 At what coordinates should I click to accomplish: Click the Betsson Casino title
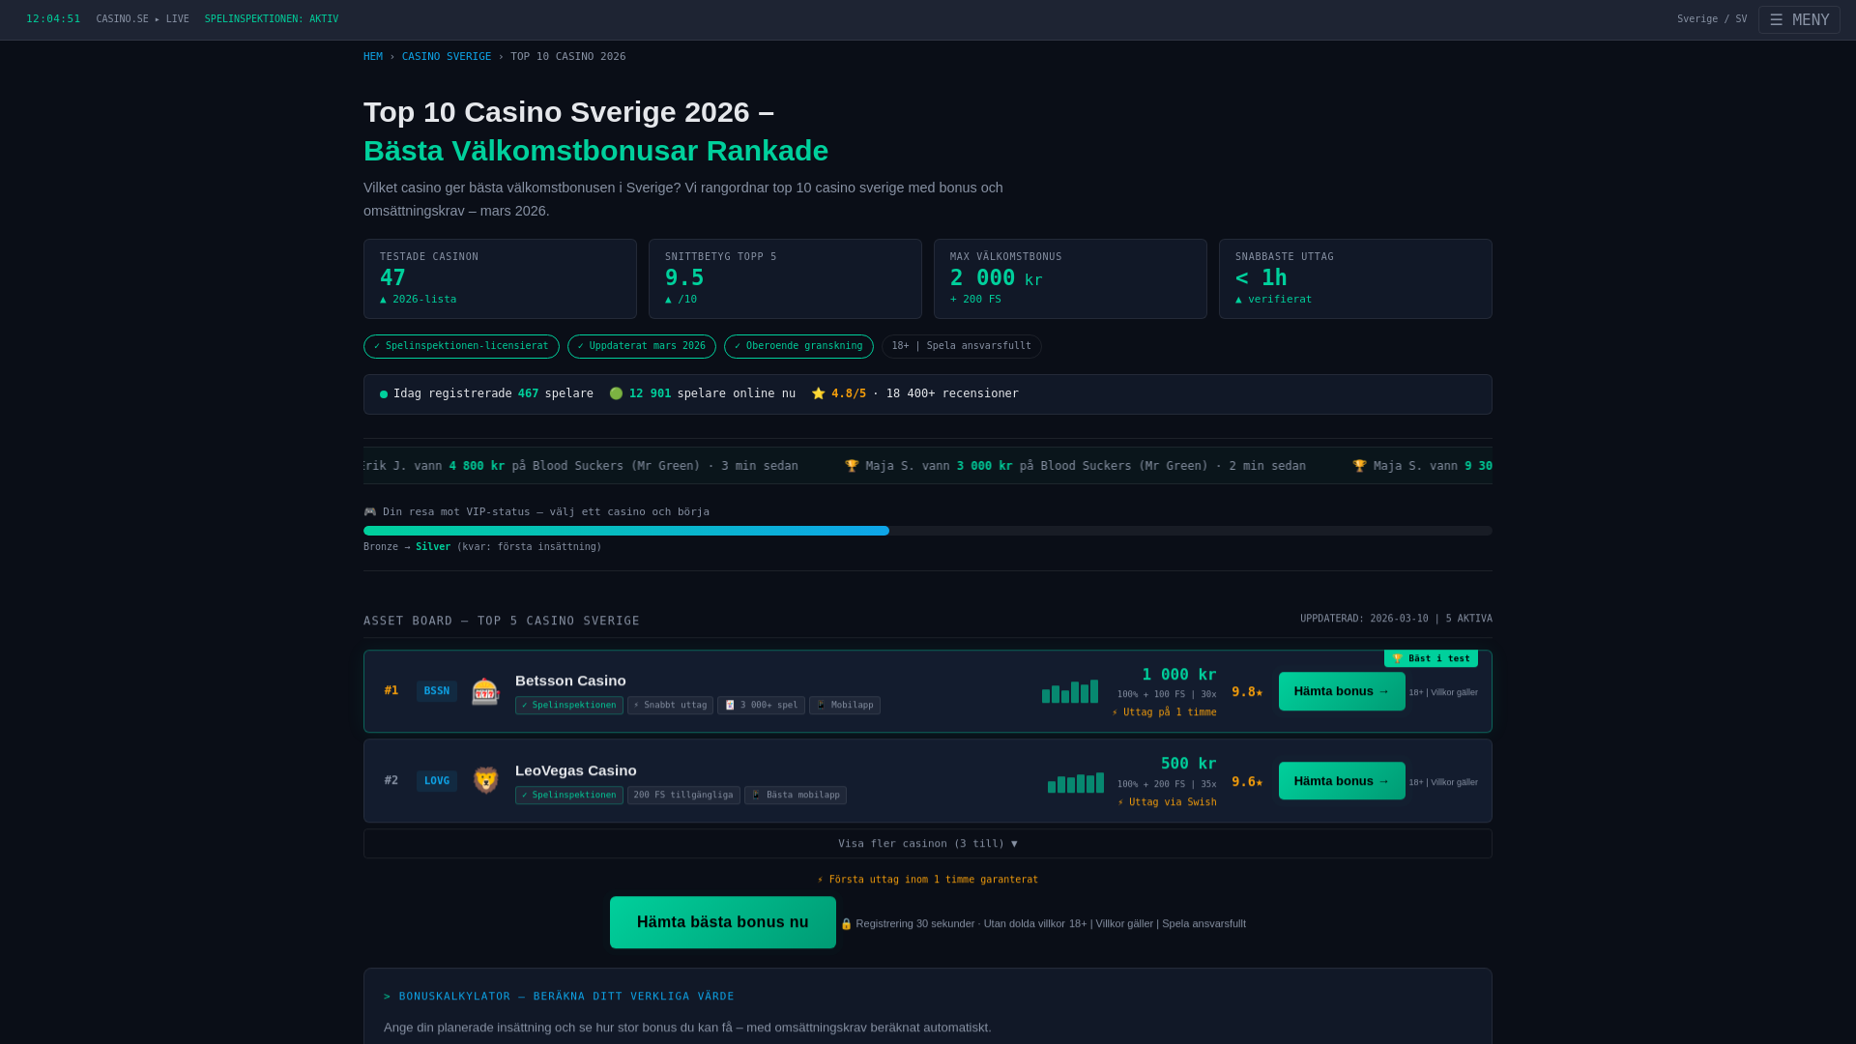pos(570,681)
